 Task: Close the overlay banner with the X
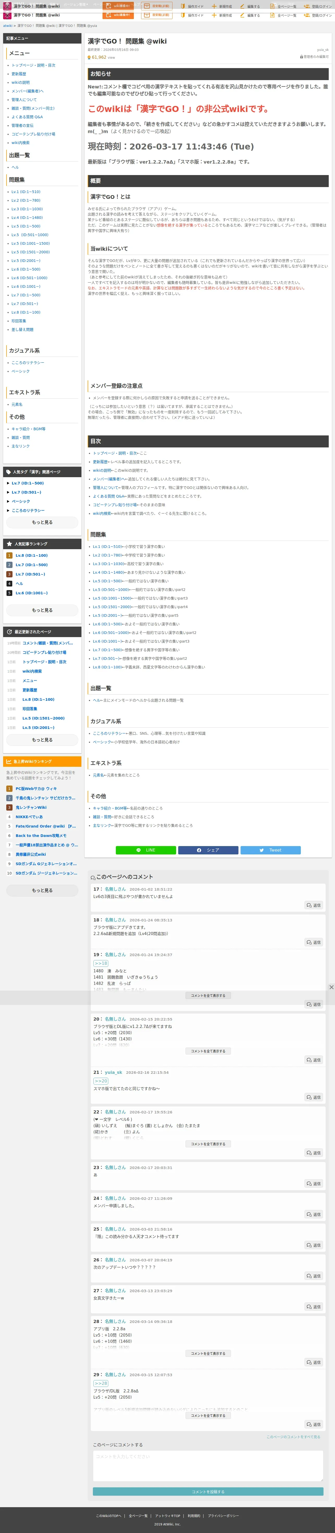click(331, 987)
